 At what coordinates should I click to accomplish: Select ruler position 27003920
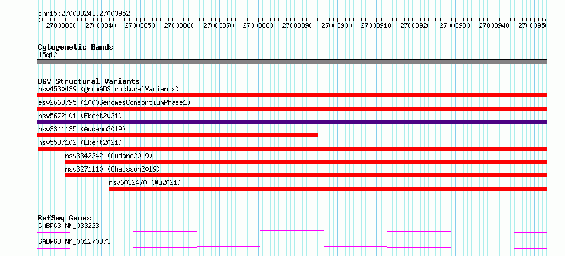point(415,25)
